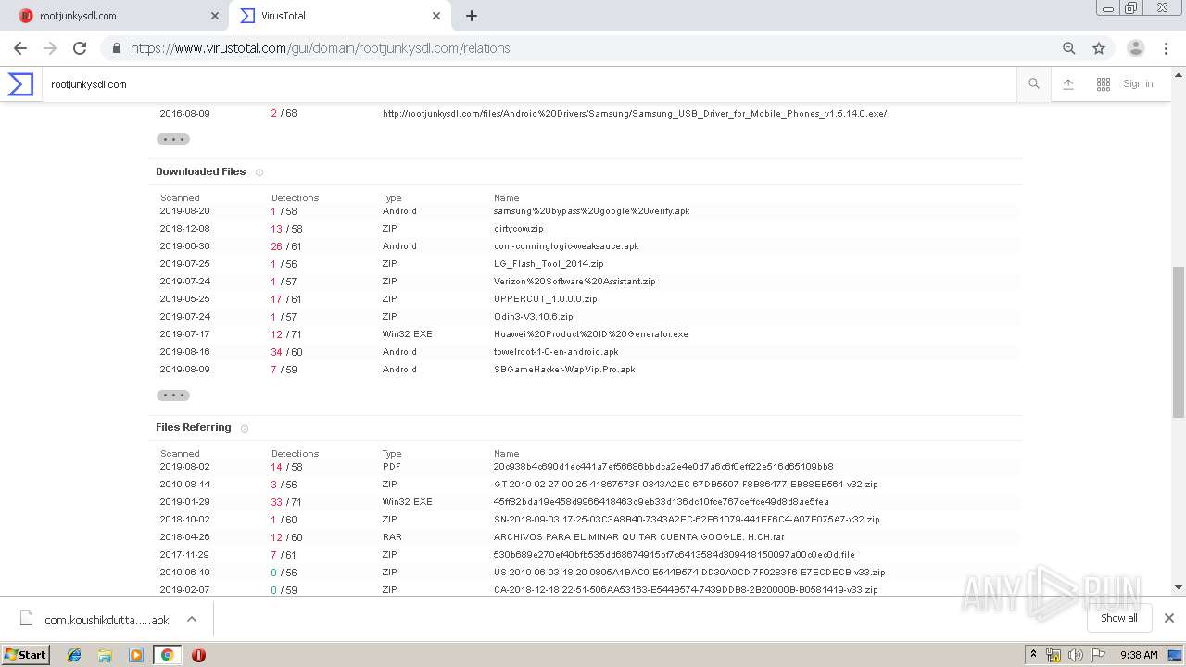This screenshot has height=667, width=1186.
Task: Open Huawei%20Product%20ID%20Generator.exe entry
Action: click(590, 334)
